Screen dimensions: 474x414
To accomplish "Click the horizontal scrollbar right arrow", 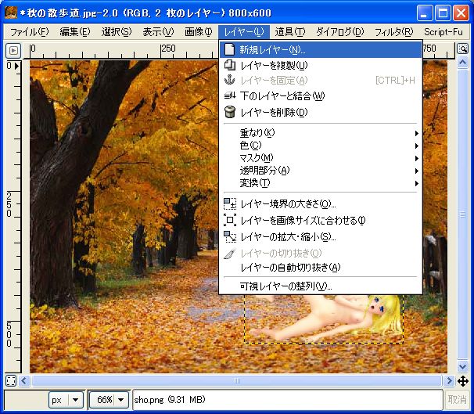I will click(449, 380).
